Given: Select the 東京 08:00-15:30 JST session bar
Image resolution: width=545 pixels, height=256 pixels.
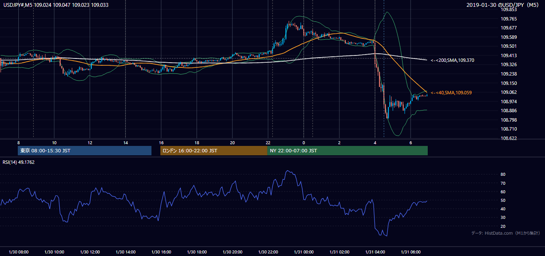Looking at the screenshot, I should pos(85,151).
